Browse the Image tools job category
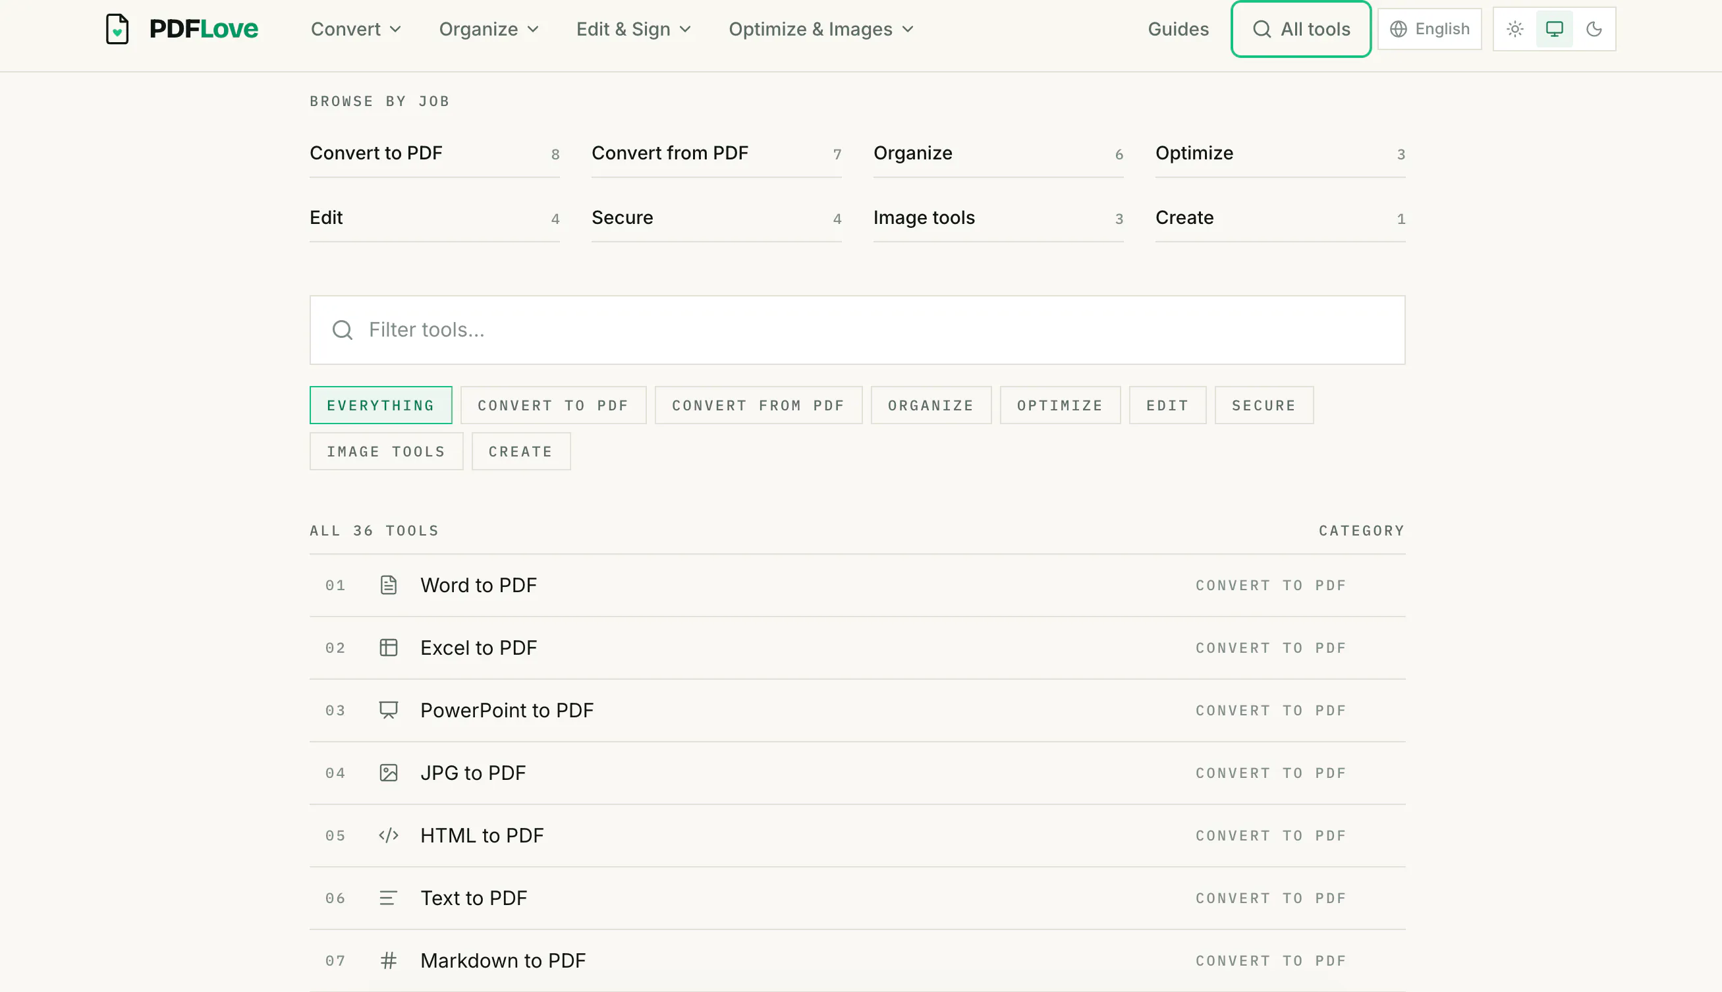The height and width of the screenshot is (992, 1722). [x=998, y=219]
